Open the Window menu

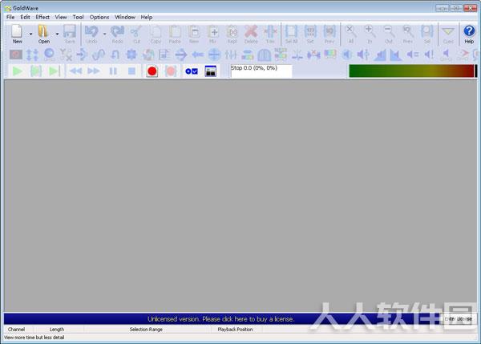coord(125,17)
